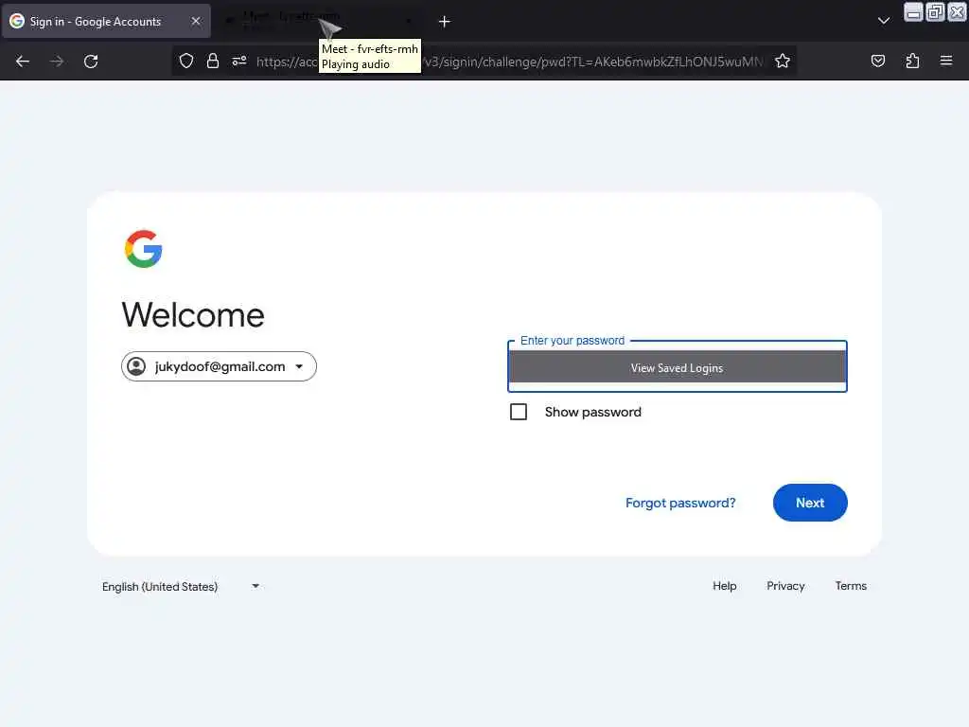Screen dimensions: 969x727
Task: View site security padlock info
Action: tap(213, 62)
